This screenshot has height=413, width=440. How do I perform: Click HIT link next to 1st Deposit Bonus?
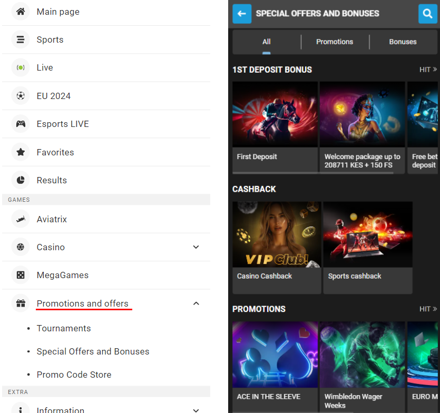[x=428, y=70]
